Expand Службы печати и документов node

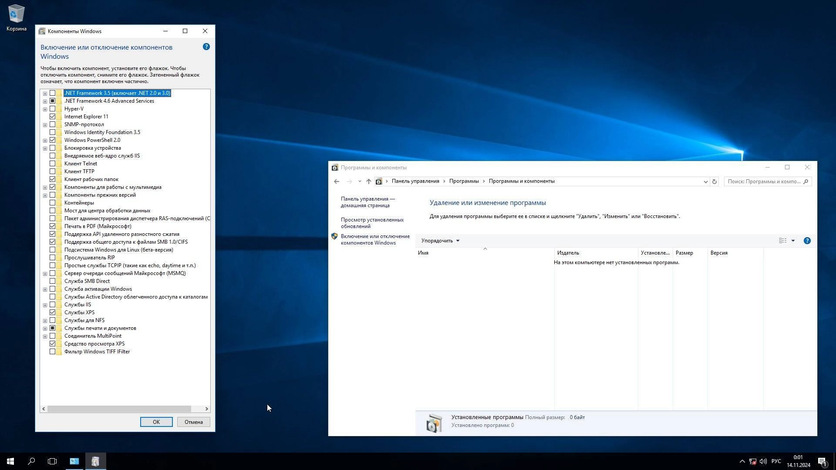tap(45, 329)
